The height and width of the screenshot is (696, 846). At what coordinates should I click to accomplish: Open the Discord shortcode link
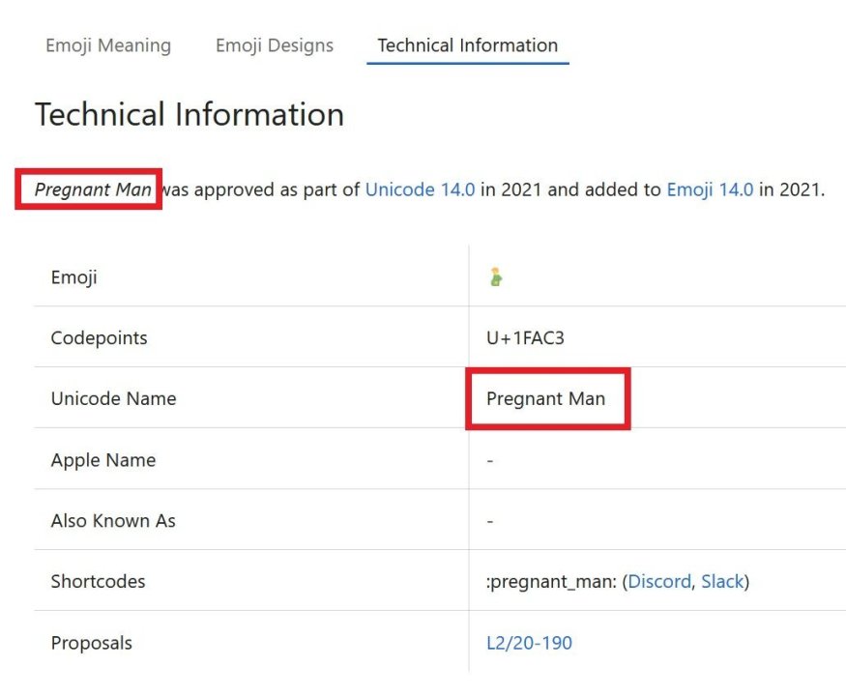659,582
